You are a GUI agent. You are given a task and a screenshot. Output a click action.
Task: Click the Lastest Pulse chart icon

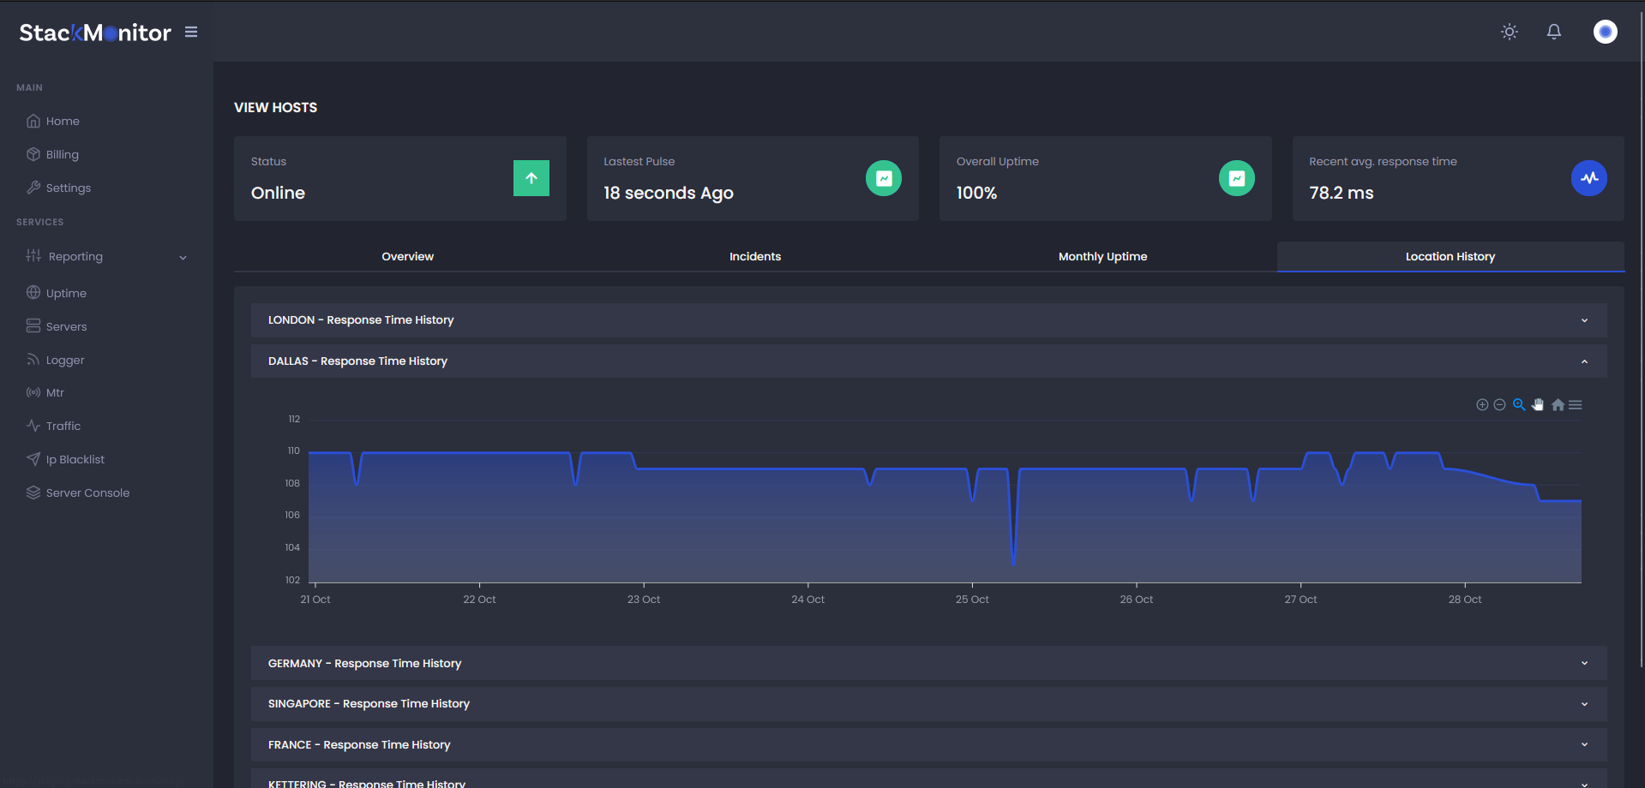884,178
